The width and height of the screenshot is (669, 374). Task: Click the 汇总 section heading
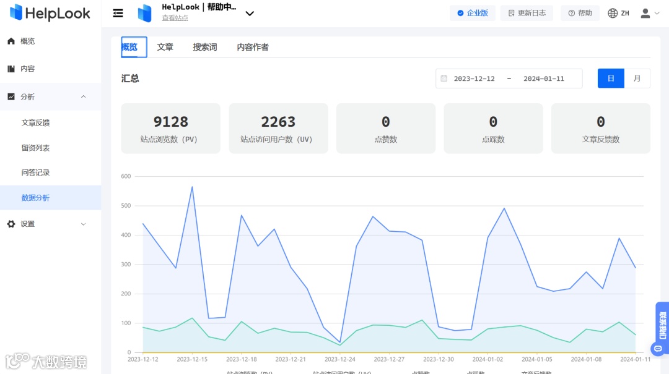(x=130, y=79)
